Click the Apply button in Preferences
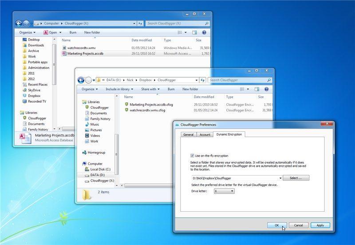 pyautogui.click(x=320, y=225)
